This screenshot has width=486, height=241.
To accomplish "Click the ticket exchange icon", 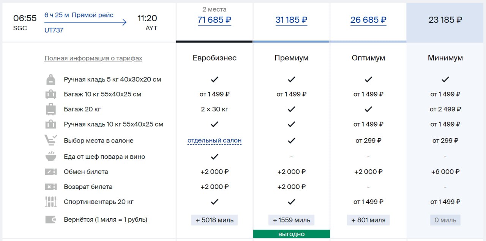I will 50,172.
